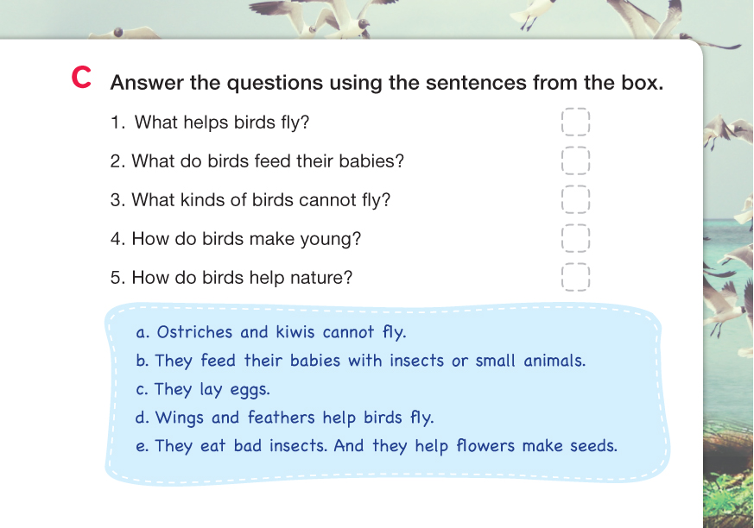This screenshot has width=754, height=528.
Task: Click the answer box for question 5
Action: pos(575,278)
